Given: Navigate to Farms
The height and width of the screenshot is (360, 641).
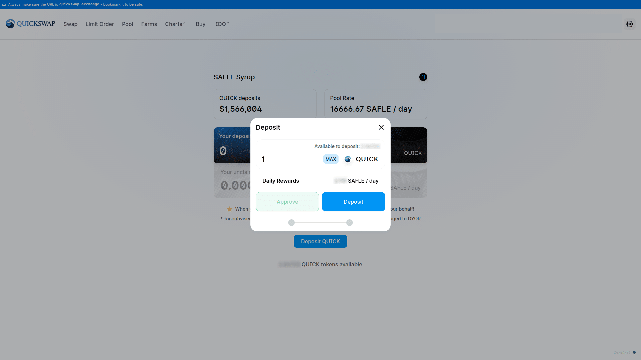Looking at the screenshot, I should pyautogui.click(x=149, y=24).
